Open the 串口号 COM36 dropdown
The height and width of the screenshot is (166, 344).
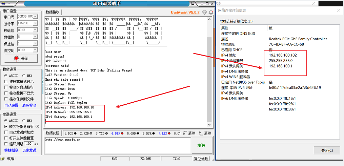35,17
